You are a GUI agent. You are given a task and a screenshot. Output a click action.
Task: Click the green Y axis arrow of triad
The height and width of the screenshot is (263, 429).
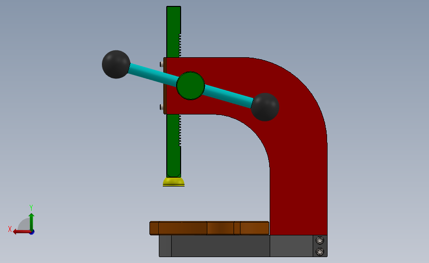click(32, 222)
